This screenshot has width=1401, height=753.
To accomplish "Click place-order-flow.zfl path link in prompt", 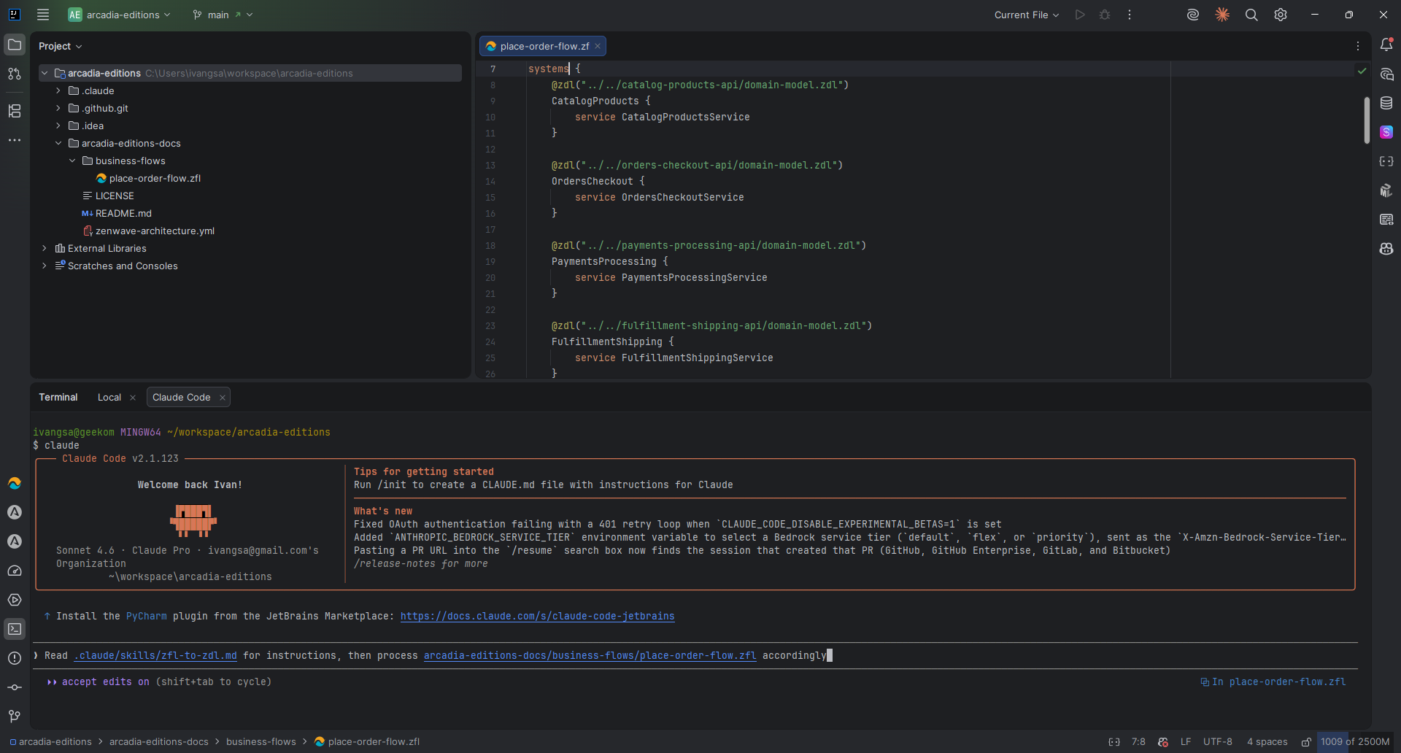I will pos(590,655).
